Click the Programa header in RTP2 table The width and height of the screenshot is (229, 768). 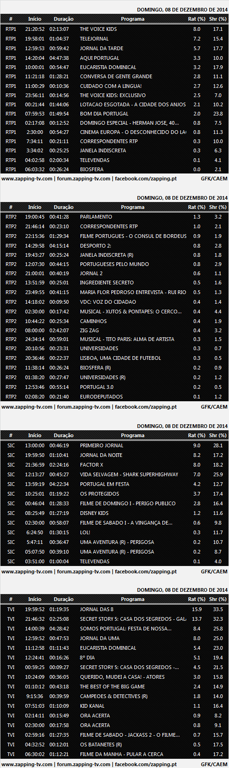pos(132,207)
